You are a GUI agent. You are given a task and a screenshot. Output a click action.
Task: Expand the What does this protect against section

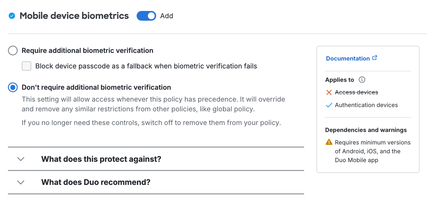102,159
